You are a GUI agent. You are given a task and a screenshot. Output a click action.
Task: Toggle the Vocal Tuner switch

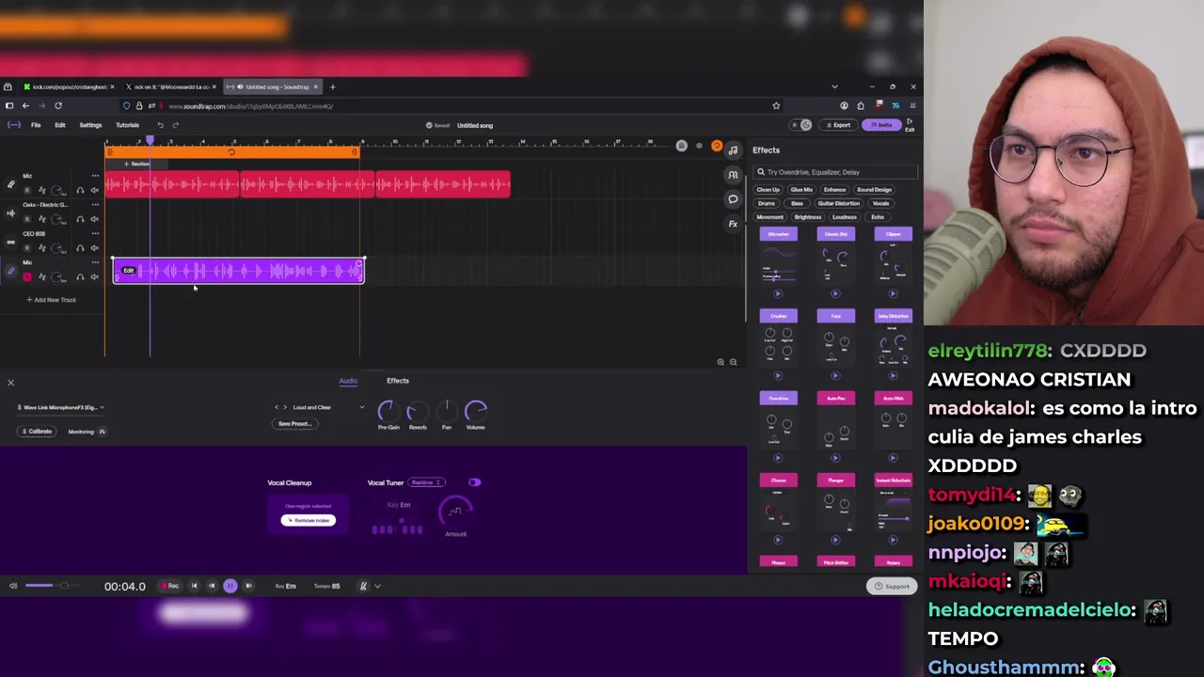474,482
